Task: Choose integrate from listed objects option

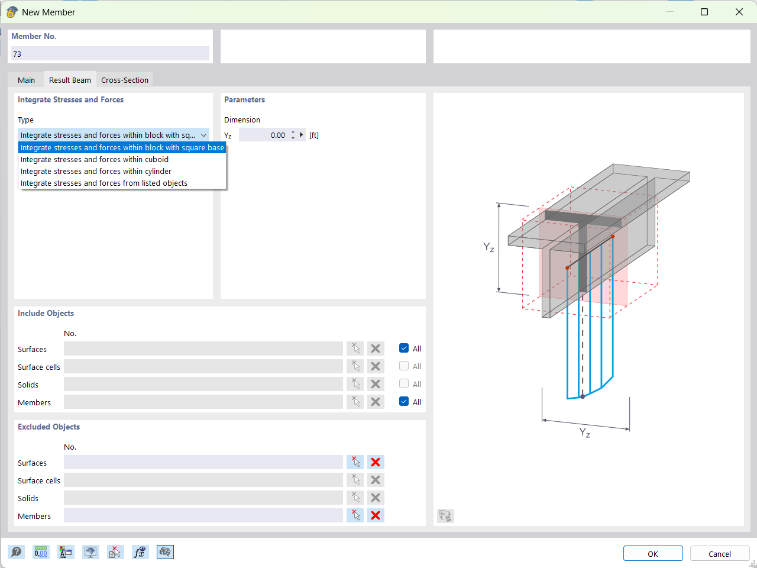Action: pos(122,183)
